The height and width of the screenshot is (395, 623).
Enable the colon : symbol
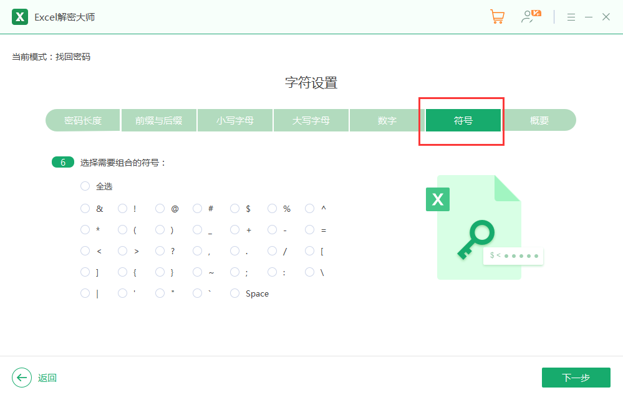[x=272, y=272]
